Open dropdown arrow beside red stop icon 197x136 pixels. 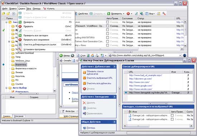[x=131, y=14]
